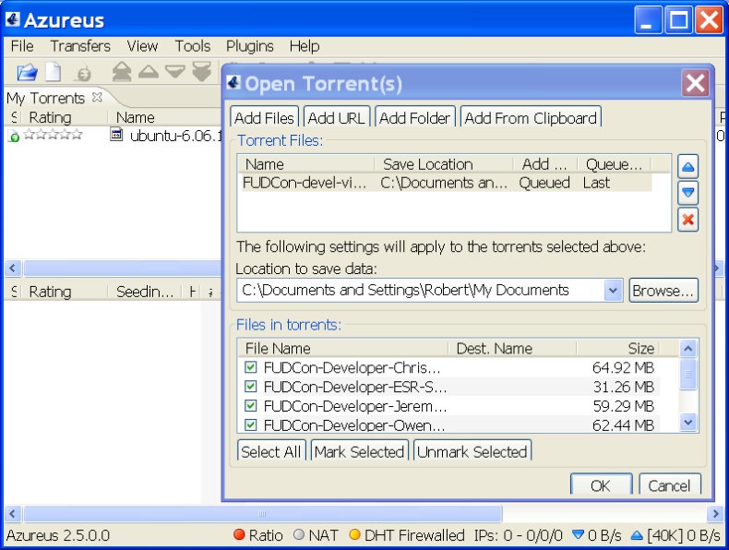729x550 pixels.
Task: Click the files list vertical scrollbar thumb
Action: (687, 375)
